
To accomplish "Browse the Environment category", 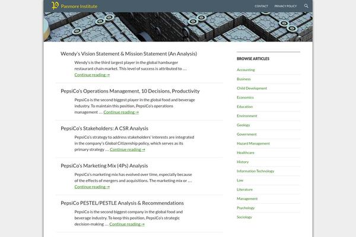I will click(x=247, y=116).
